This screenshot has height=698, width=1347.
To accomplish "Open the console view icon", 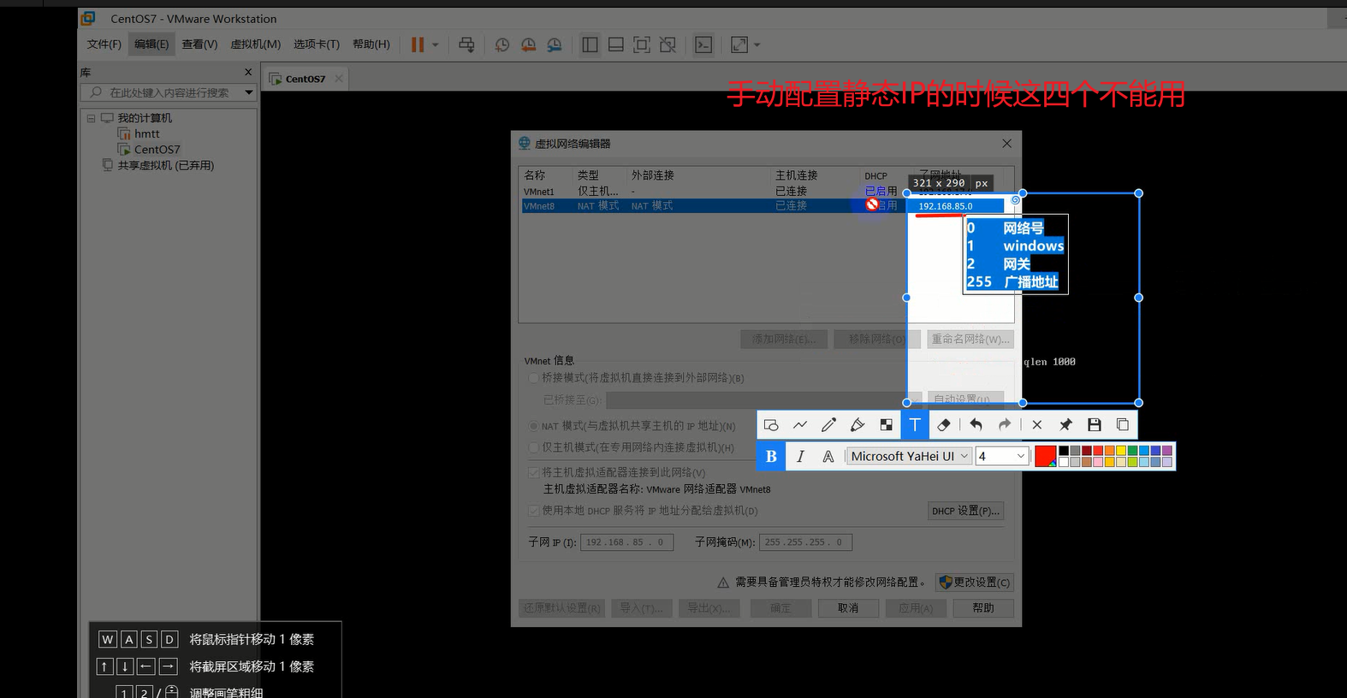I will tap(703, 44).
